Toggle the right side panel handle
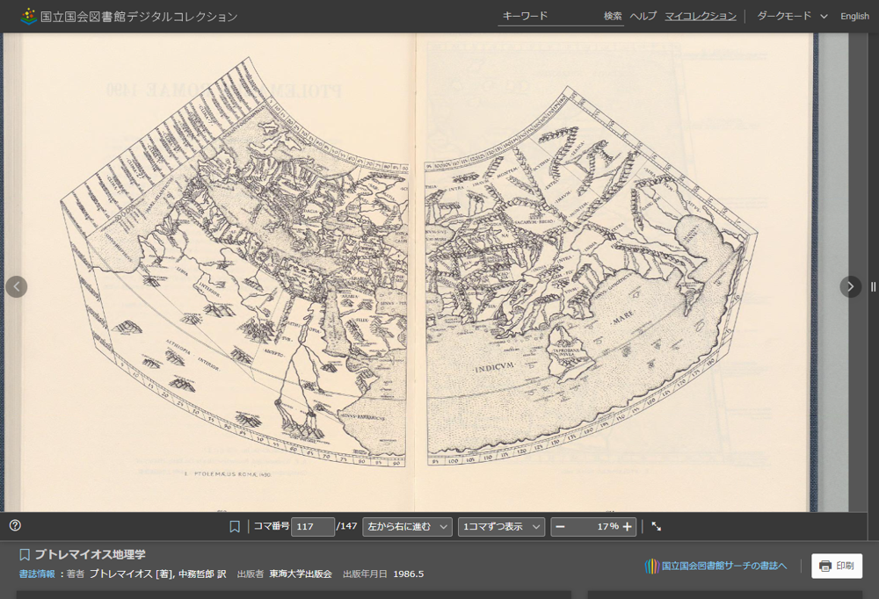The image size is (879, 599). [x=873, y=286]
